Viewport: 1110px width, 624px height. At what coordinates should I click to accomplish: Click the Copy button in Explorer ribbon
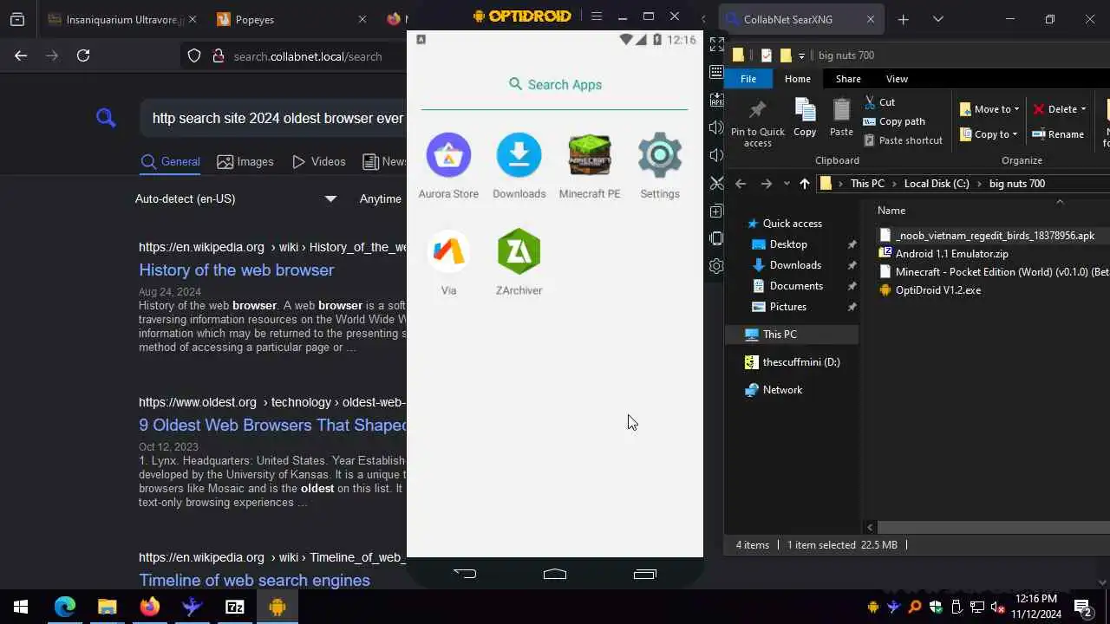click(x=805, y=117)
